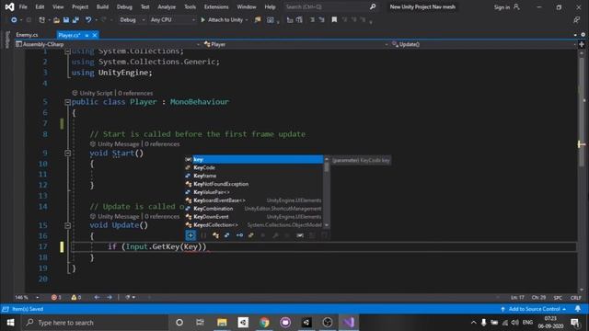Click the navigate previous issue arrow
589x331 pixels.
tap(97, 297)
